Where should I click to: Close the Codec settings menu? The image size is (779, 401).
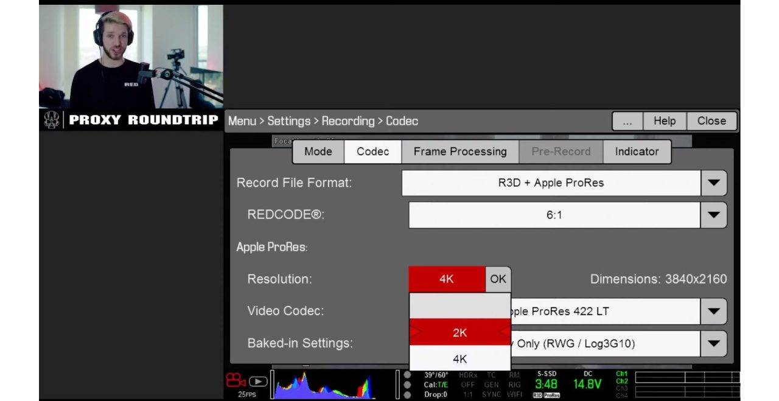[711, 120]
